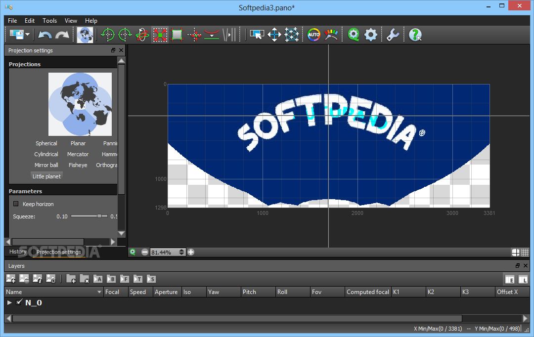Viewport: 534px width, 337px height.
Task: Click the 81.44% zoom field
Action: point(164,252)
